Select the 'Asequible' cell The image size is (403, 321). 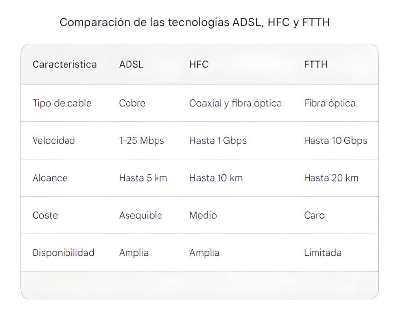140,215
